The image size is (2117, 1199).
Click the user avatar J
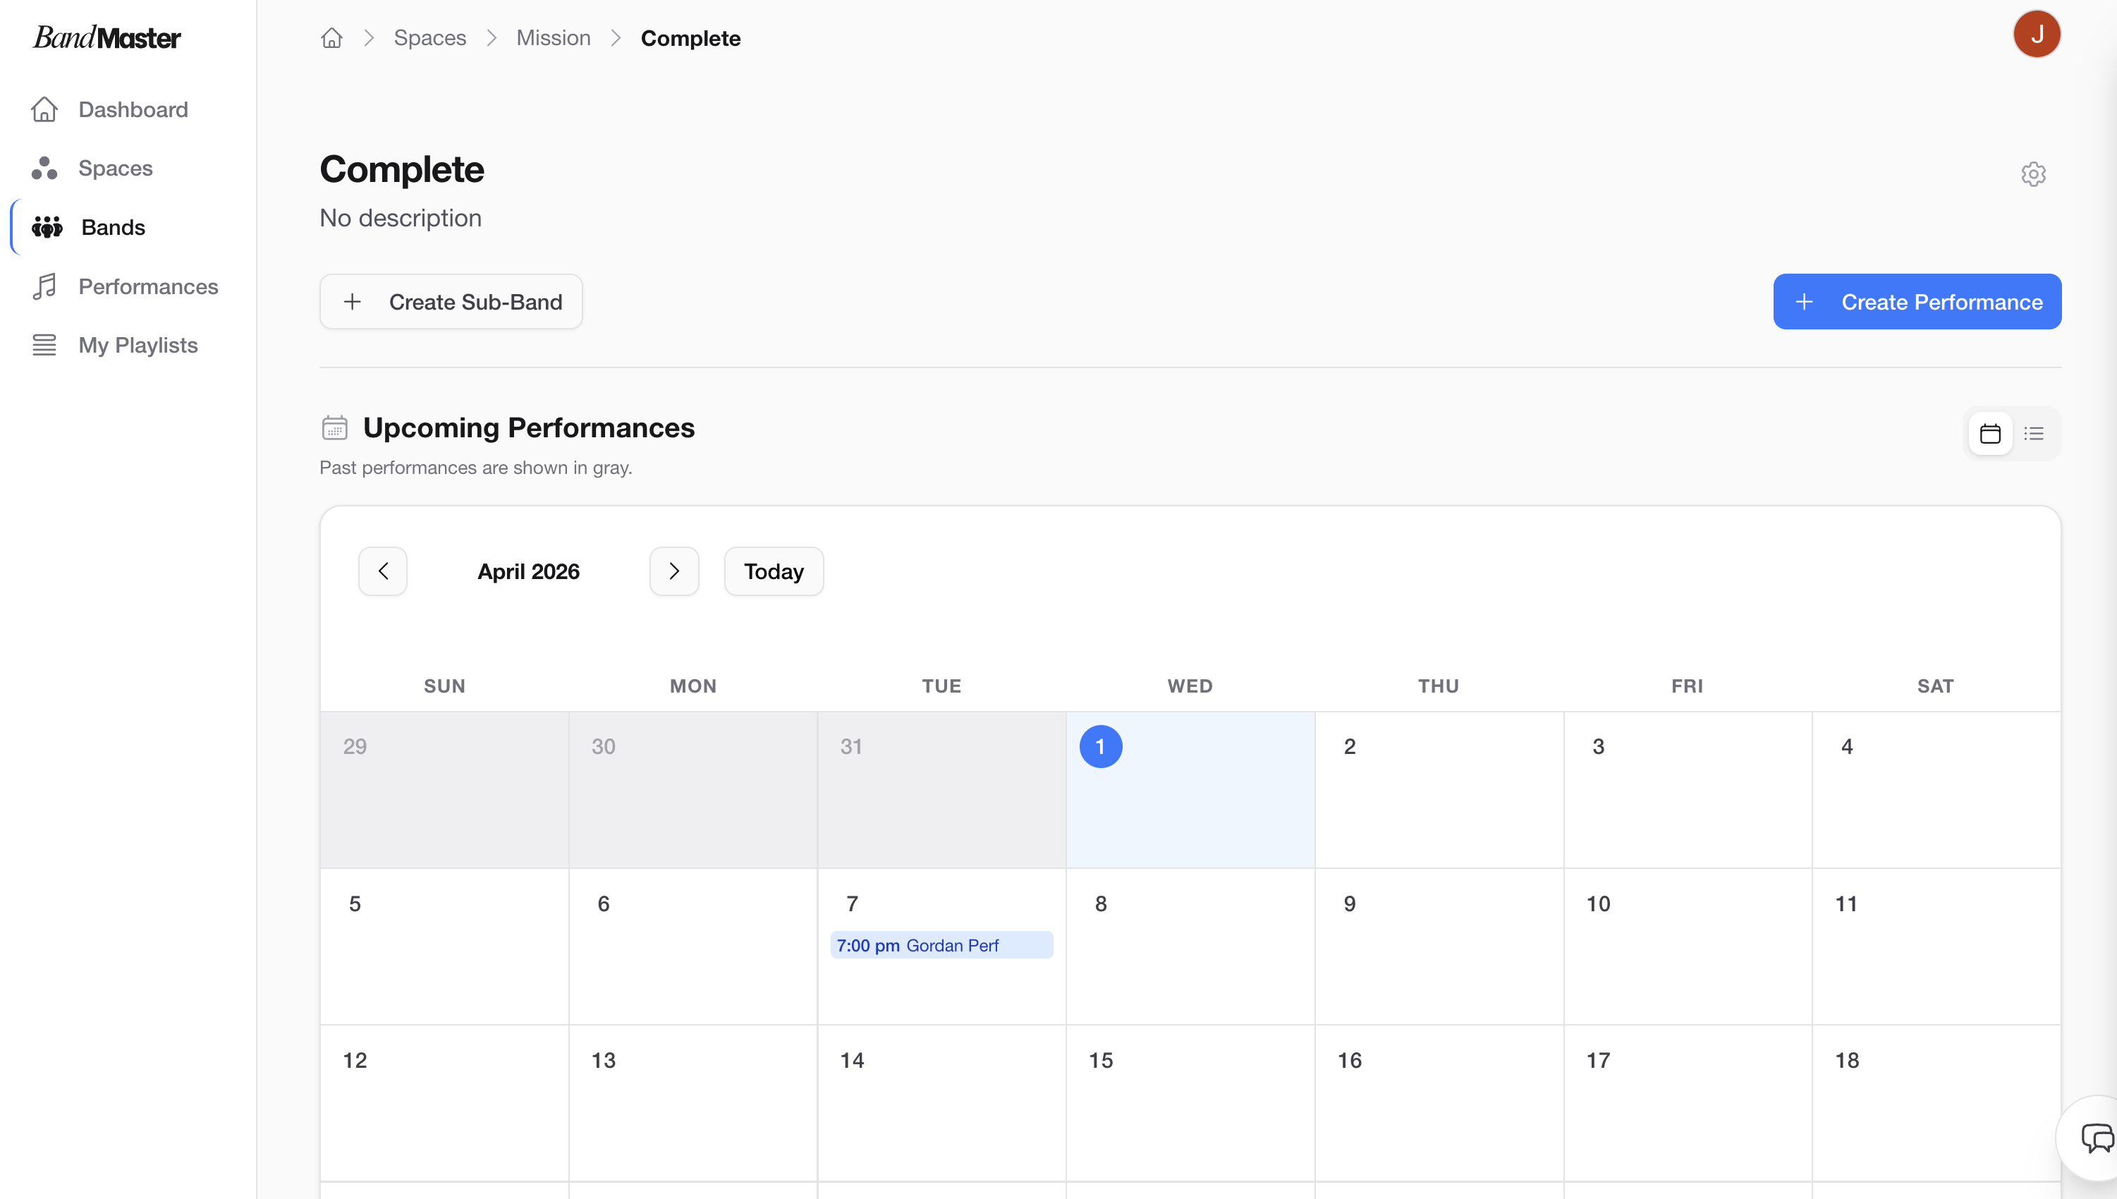2037,35
